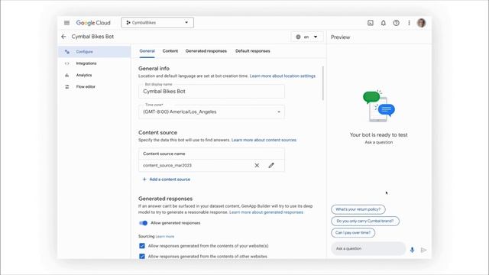This screenshot has width=489, height=275.
Task: Toggle Allow generated responses switch
Action: click(143, 223)
